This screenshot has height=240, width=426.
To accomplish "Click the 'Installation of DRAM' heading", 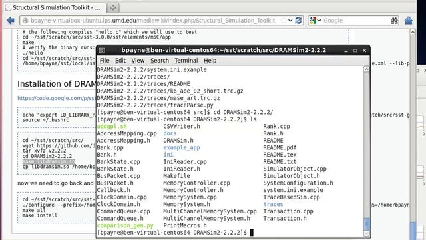I will [57, 84].
